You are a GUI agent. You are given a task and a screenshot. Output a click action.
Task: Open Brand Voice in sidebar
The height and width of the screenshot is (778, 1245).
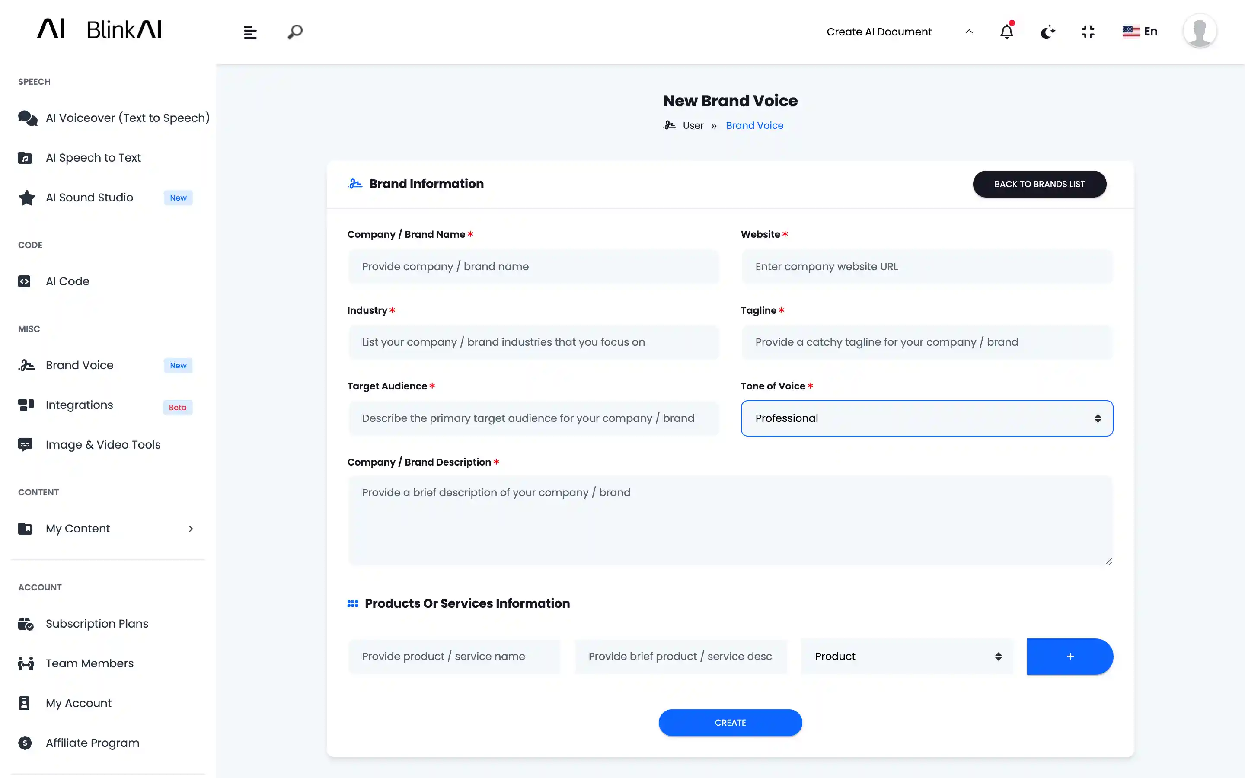tap(79, 365)
